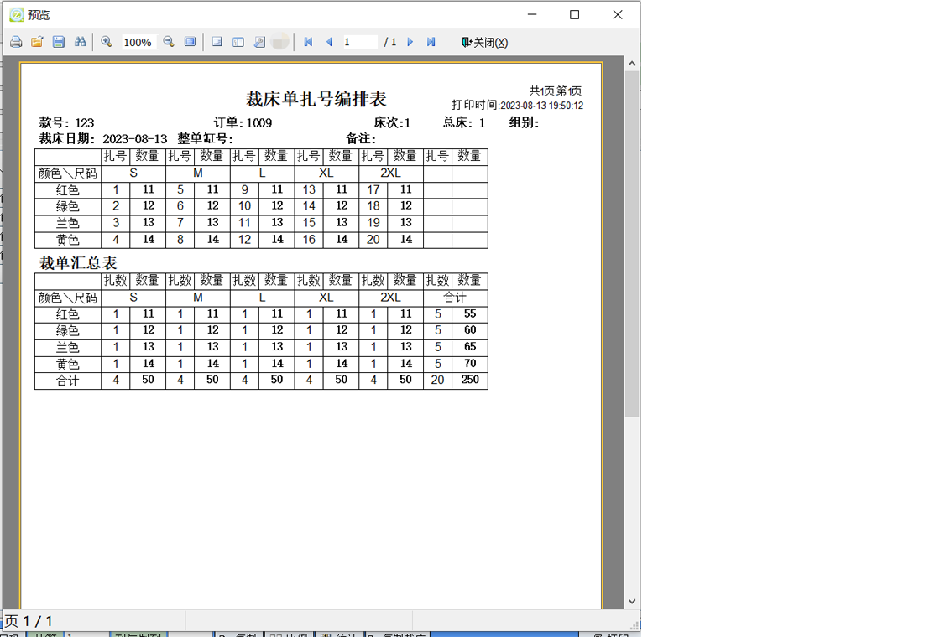Switch to whole-page display mode
The width and height of the screenshot is (940, 637).
[191, 41]
